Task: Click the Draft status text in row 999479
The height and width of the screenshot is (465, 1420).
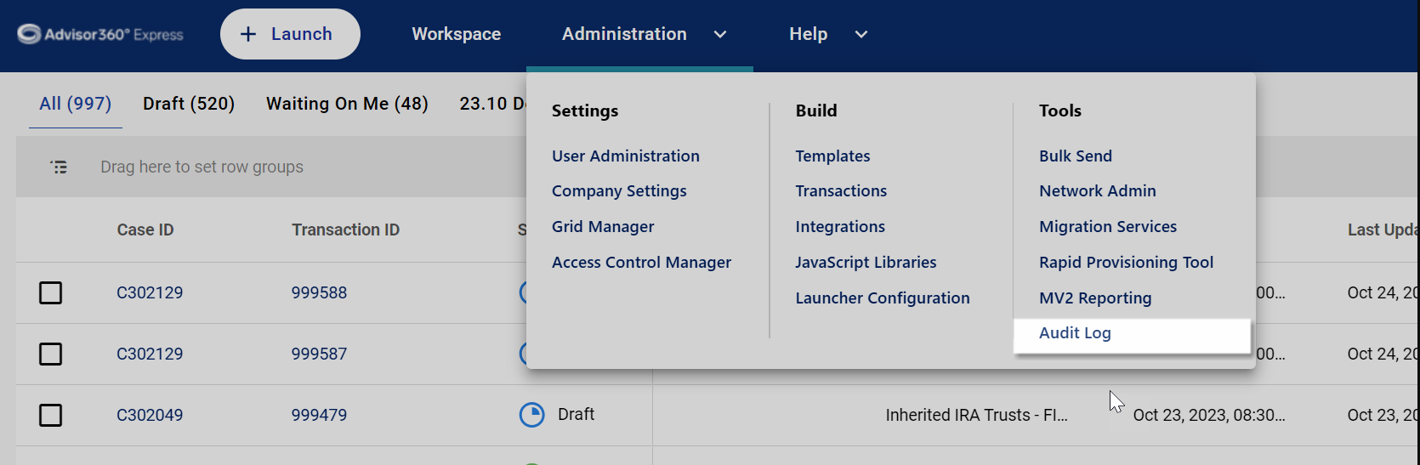Action: coord(576,414)
